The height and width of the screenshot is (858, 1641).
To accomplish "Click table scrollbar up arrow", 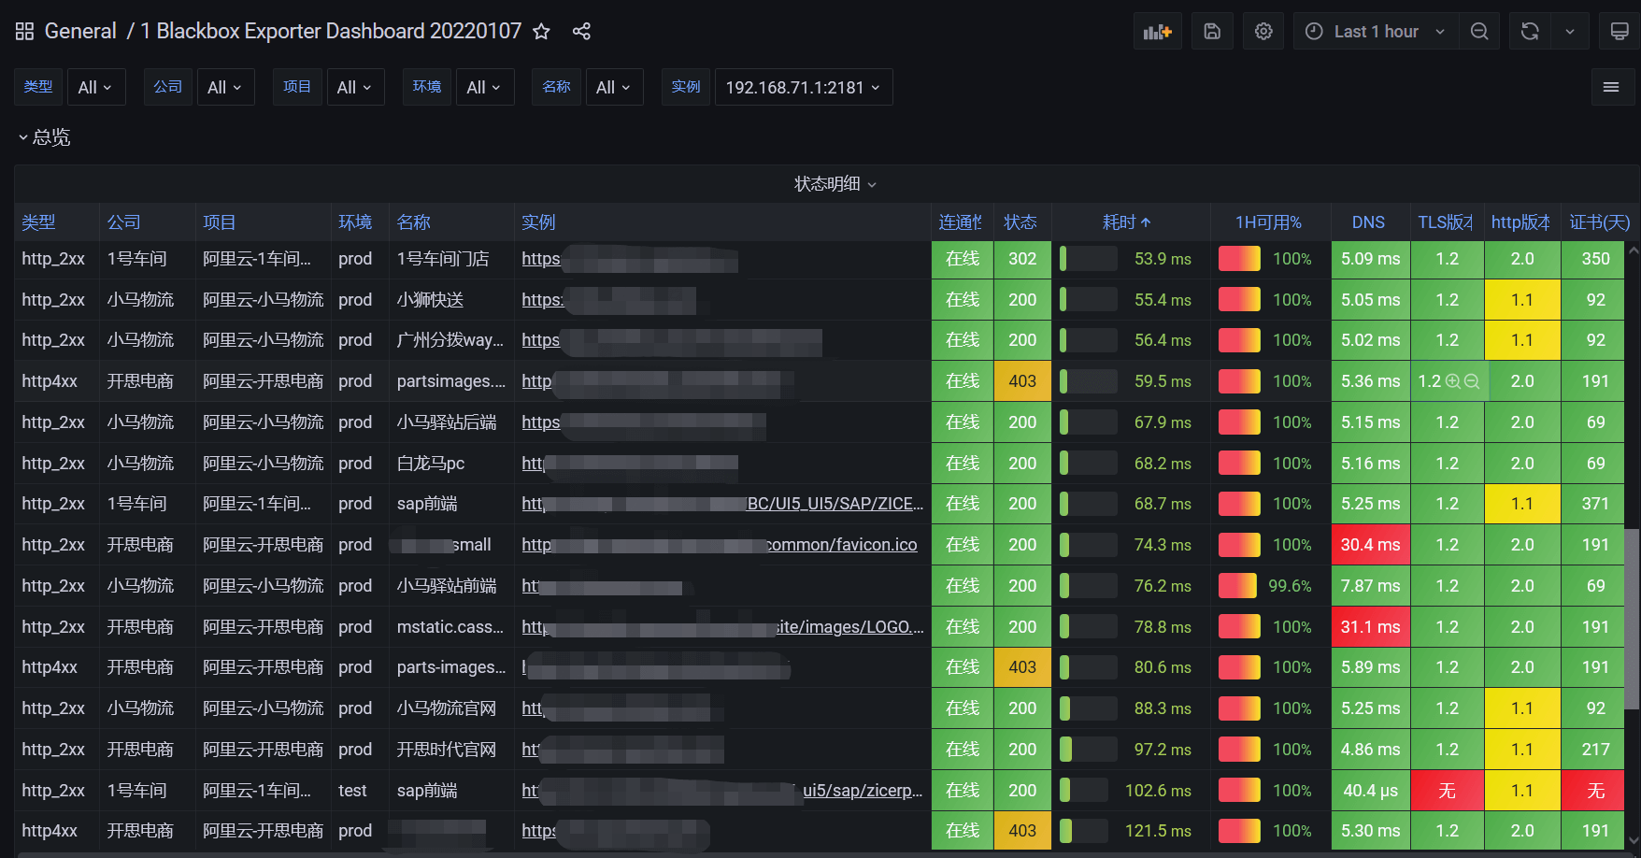I will [1633, 250].
